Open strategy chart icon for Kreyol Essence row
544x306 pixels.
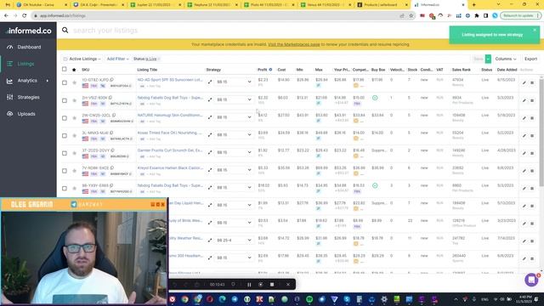pyautogui.click(x=210, y=170)
